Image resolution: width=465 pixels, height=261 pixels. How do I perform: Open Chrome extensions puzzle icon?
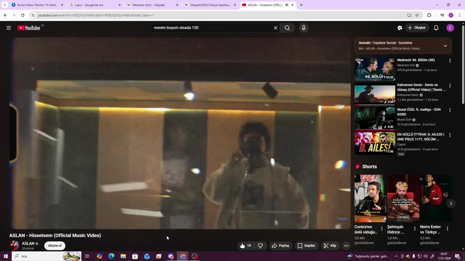[x=429, y=15]
